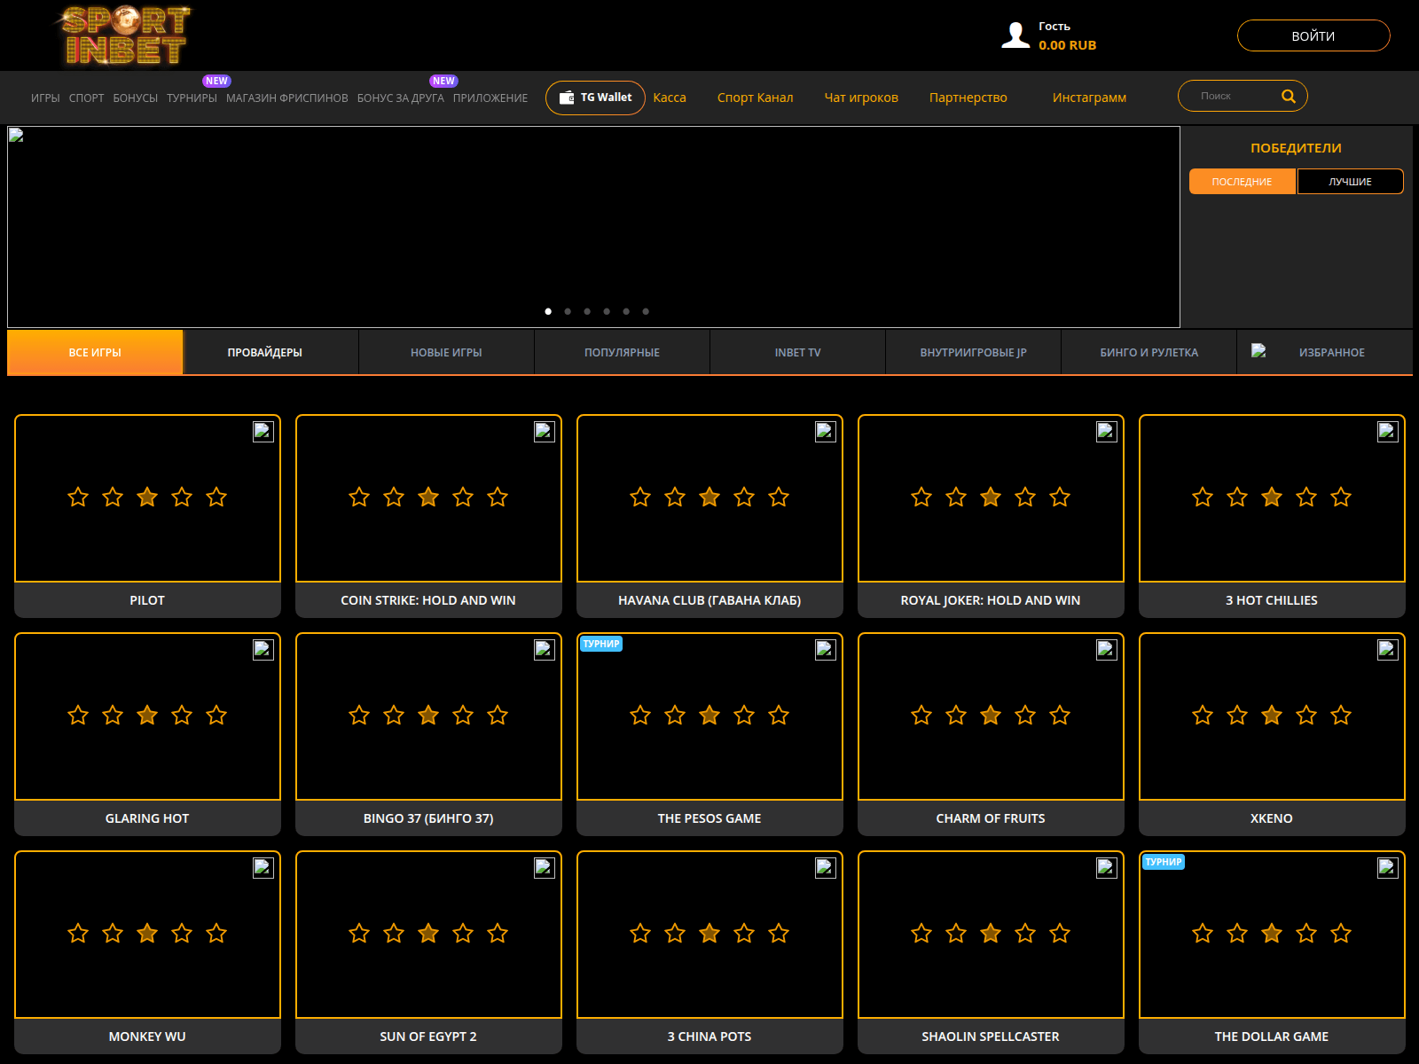Open the INBET TV tab
The width and height of the screenshot is (1419, 1064).
[796, 351]
